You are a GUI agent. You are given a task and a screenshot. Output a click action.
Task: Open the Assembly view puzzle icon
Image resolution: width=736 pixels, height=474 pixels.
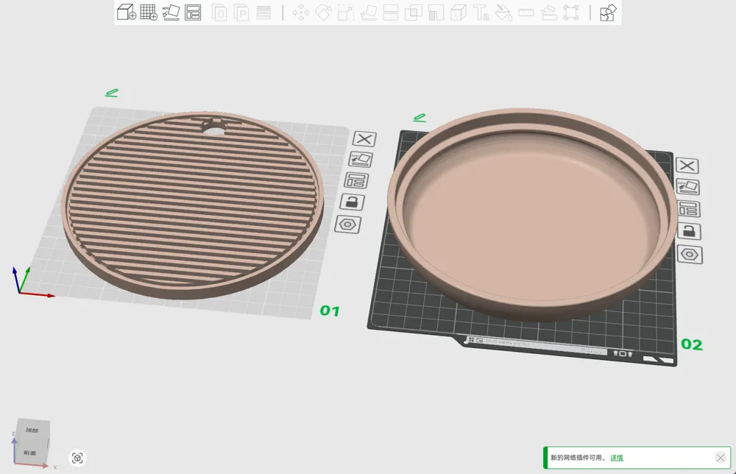[609, 13]
